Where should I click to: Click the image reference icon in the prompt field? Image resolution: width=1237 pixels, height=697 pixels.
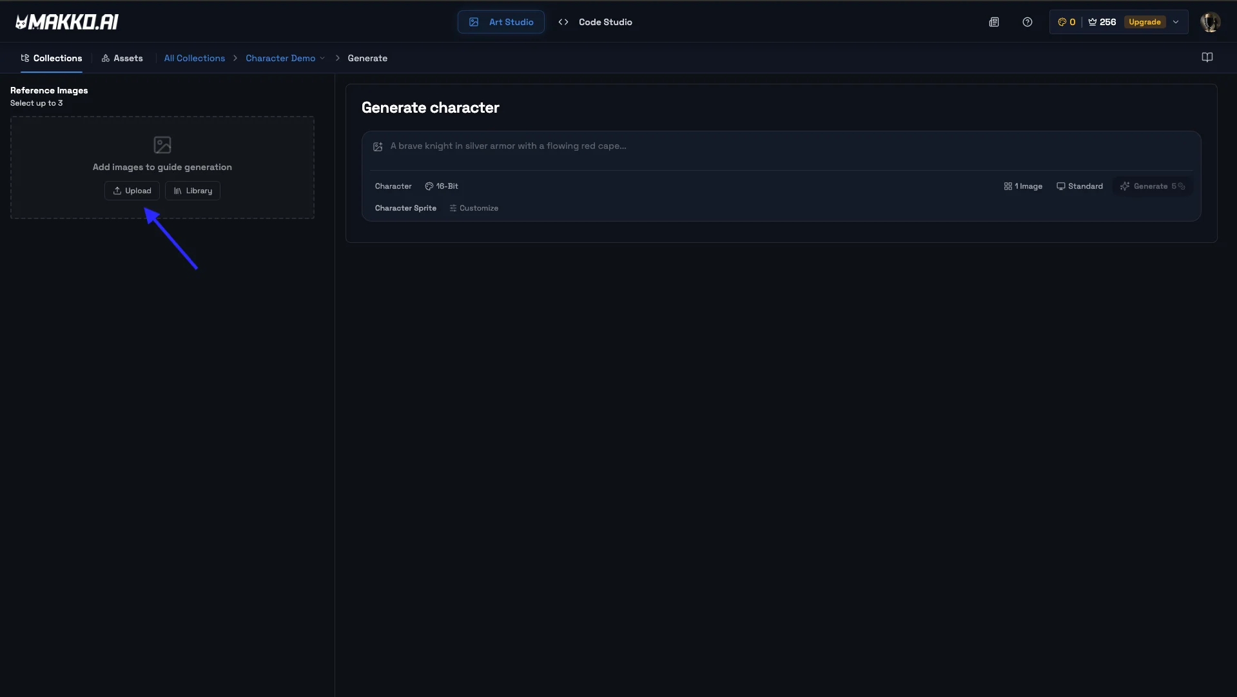pos(377,147)
